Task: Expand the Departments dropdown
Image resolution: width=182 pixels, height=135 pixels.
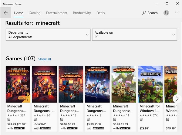Action: 48,35
